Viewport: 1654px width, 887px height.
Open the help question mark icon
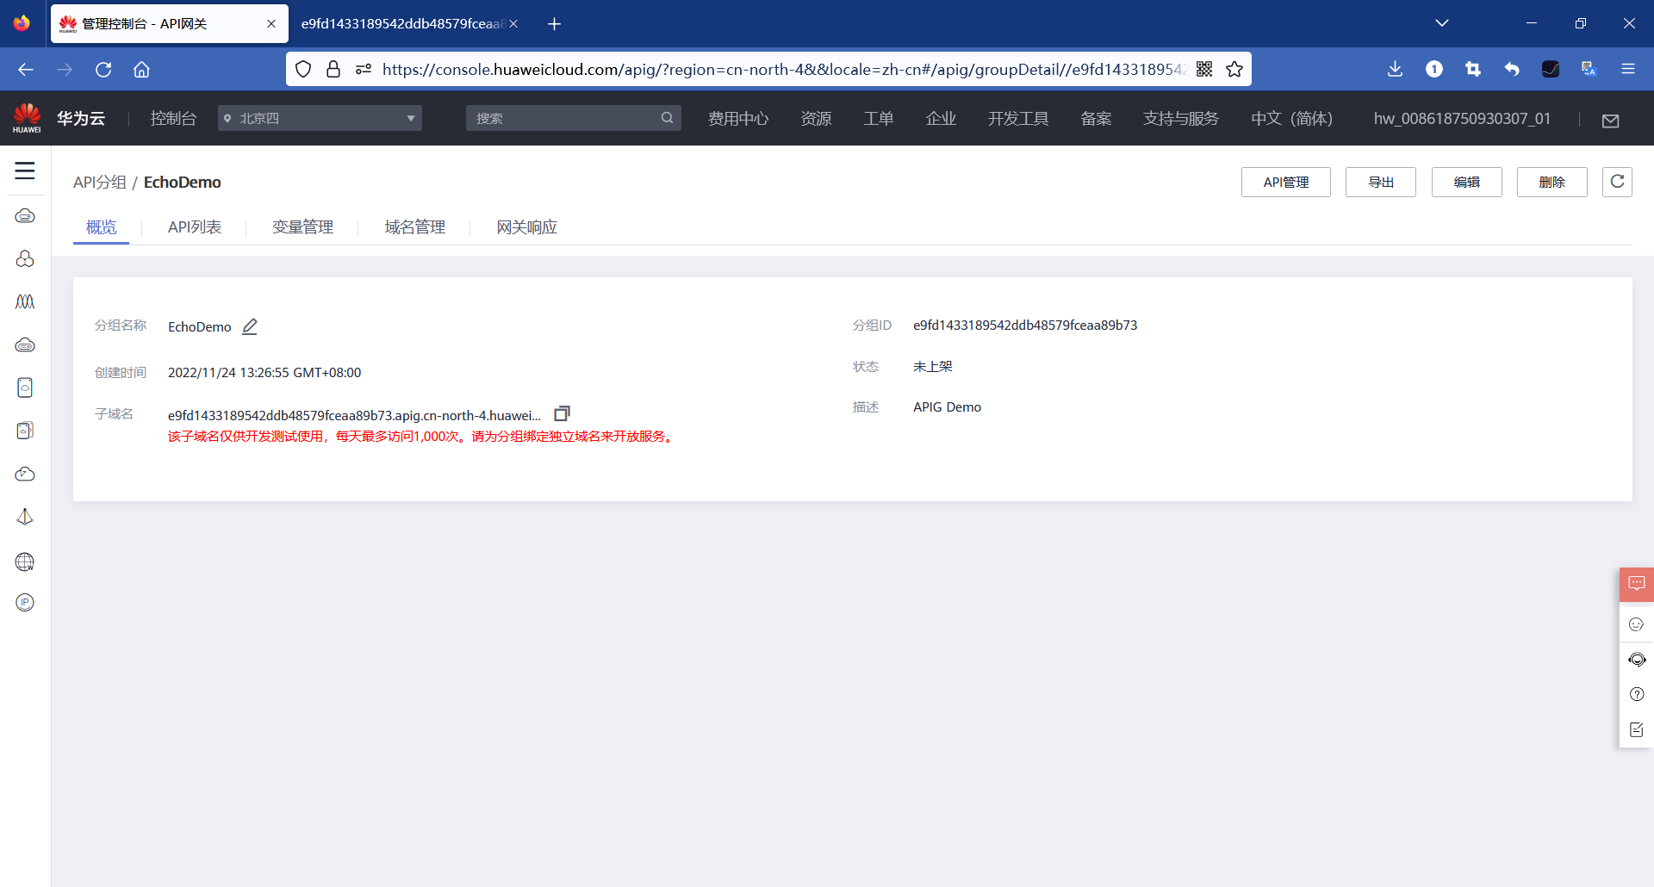1637,694
